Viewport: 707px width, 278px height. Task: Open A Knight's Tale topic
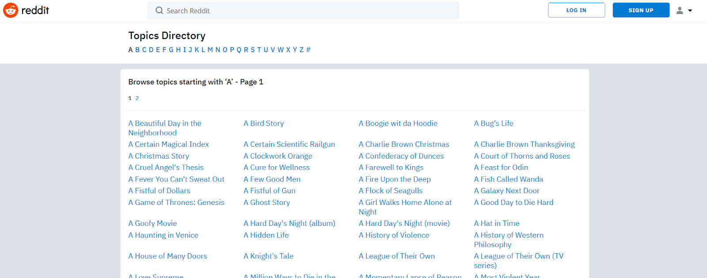pos(268,256)
